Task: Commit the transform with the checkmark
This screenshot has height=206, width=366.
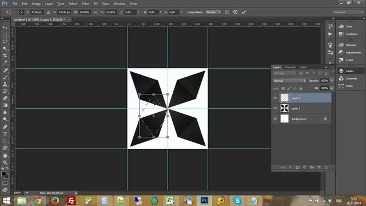Action: pos(244,12)
